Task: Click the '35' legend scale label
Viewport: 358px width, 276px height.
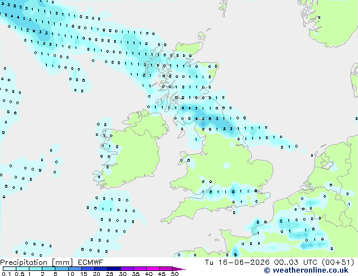Action: point(136,274)
